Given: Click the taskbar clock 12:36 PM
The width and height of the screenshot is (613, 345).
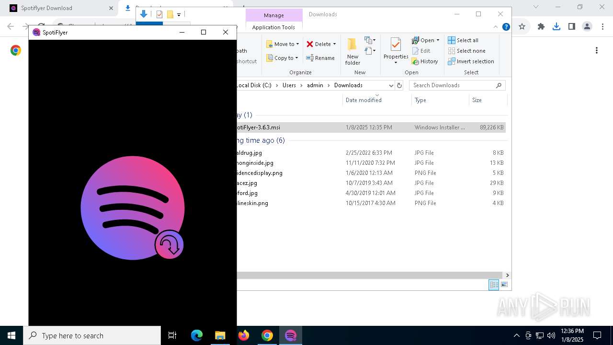Looking at the screenshot, I should point(572,331).
